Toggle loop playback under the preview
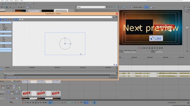The image size is (190, 106). click(142, 48)
